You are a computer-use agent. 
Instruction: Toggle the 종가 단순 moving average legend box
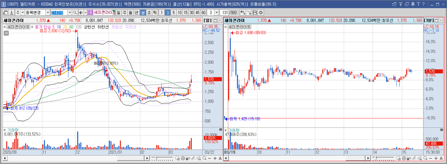[x=32, y=27]
